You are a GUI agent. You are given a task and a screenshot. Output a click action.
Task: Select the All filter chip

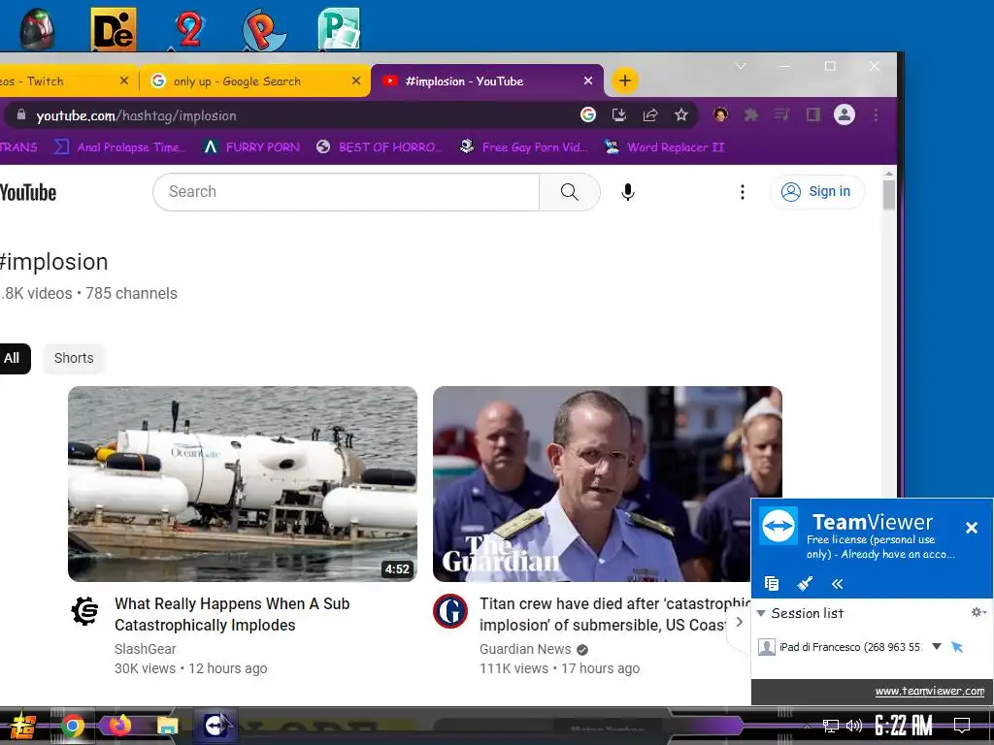coord(13,358)
